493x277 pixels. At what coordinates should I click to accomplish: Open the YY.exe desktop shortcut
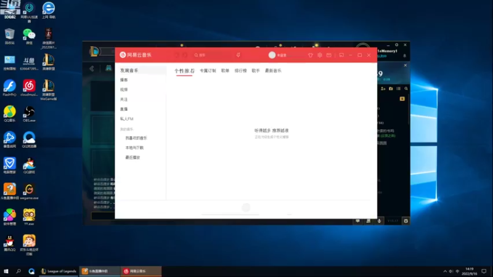(x=29, y=217)
